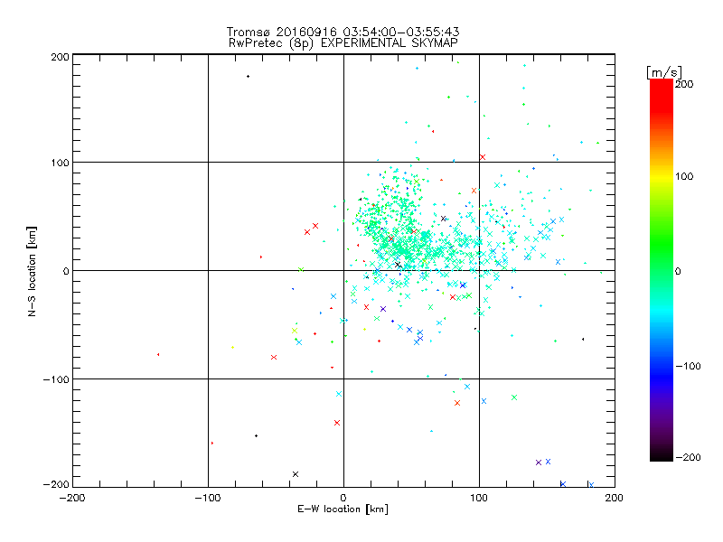723x542 pixels.
Task: Pick the yellow band of the colorbar near 100
Action: pos(662,176)
